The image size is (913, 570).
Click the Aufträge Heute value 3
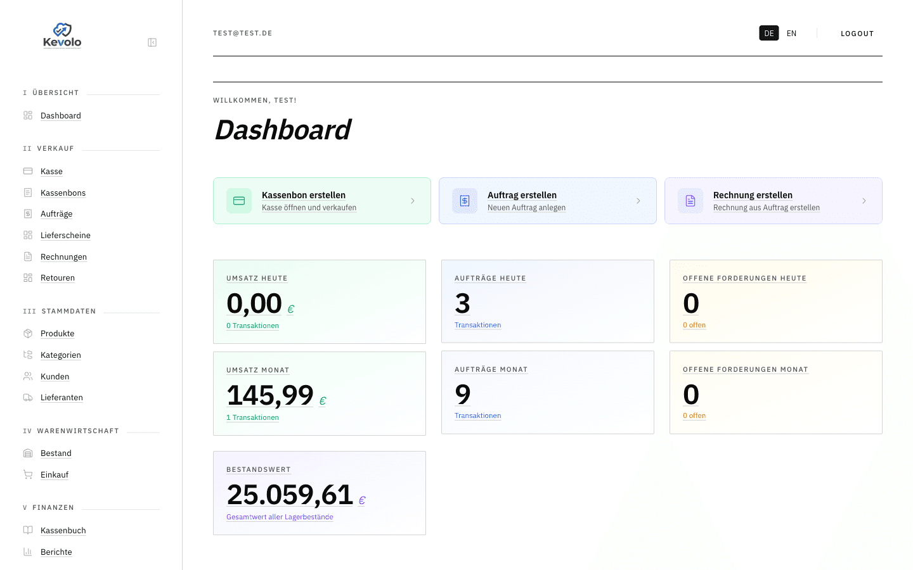462,303
